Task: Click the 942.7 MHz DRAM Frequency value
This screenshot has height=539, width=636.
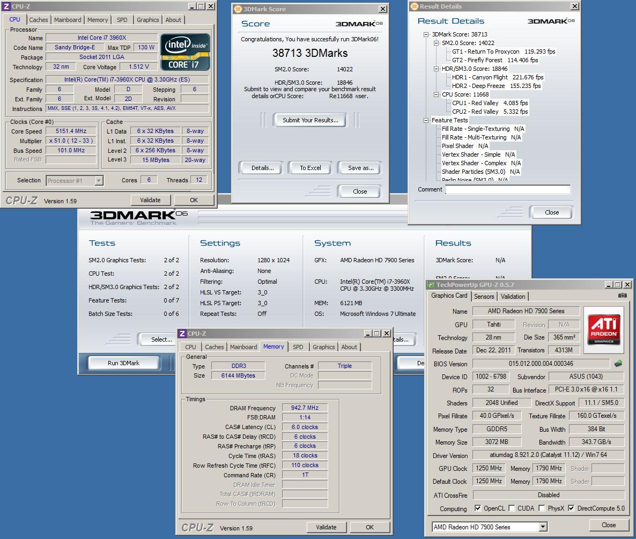Action: pyautogui.click(x=305, y=408)
